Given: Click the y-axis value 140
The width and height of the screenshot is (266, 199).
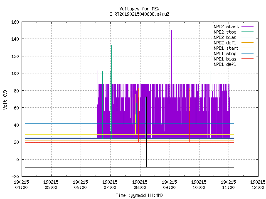Looking at the screenshot, I should pos(15,39).
